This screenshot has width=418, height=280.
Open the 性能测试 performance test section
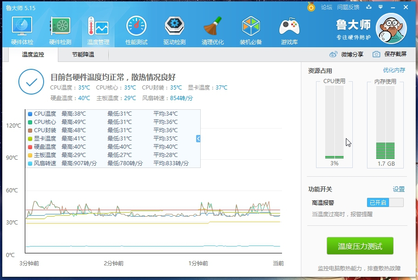(x=136, y=31)
